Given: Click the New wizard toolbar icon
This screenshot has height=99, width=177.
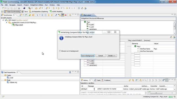Looking at the screenshot, I should tap(4, 8).
